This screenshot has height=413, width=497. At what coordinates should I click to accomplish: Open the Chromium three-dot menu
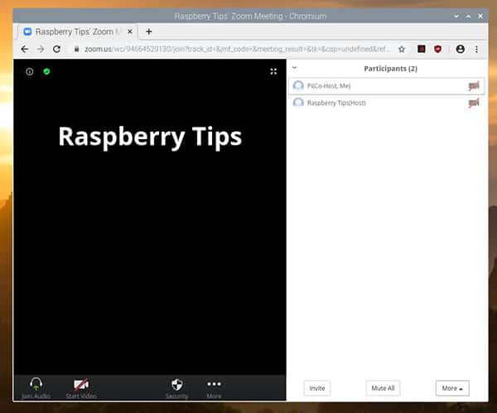(x=476, y=49)
